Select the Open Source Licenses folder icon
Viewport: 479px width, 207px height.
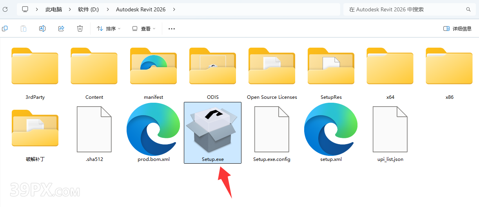pyautogui.click(x=272, y=66)
